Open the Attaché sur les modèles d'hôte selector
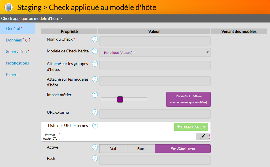 [x=155, y=81]
